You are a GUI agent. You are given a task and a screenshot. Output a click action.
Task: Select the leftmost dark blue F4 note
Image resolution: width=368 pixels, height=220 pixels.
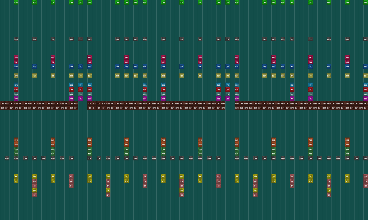[x=80, y=66]
